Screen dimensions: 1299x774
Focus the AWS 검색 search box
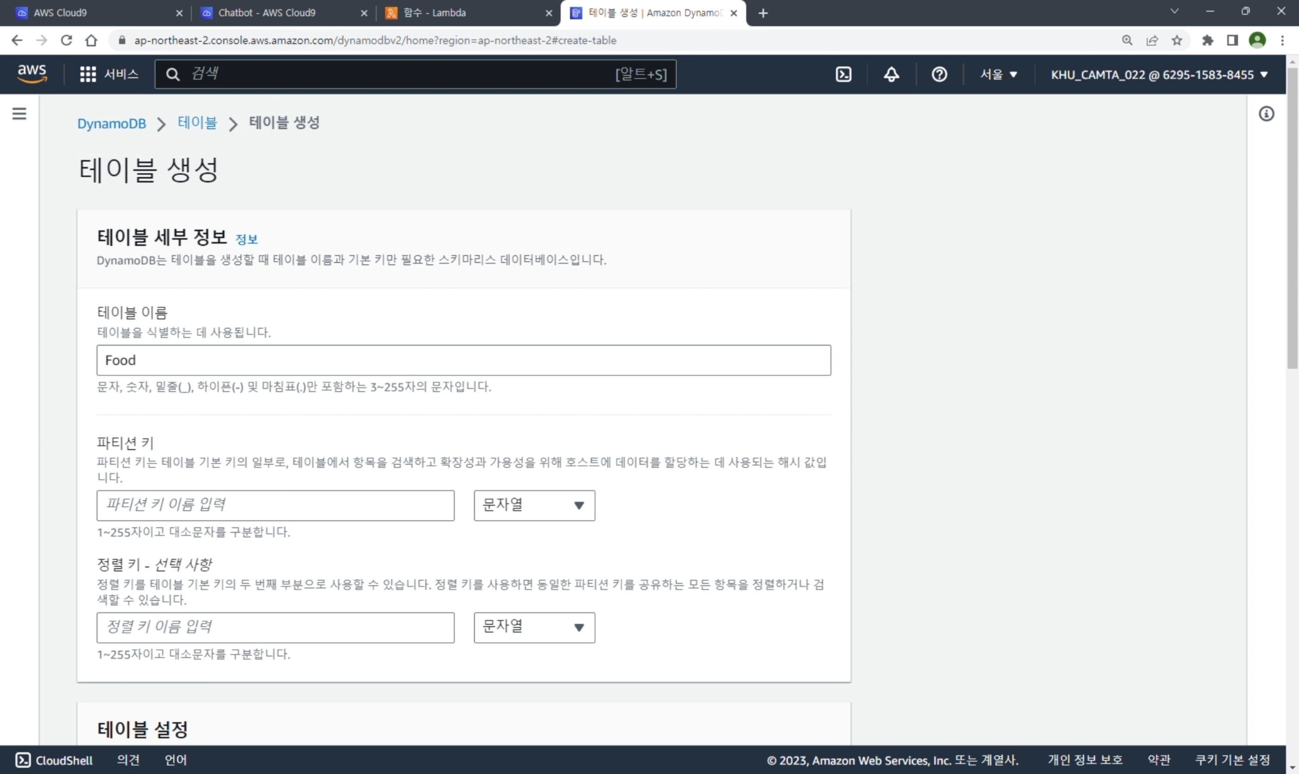415,74
